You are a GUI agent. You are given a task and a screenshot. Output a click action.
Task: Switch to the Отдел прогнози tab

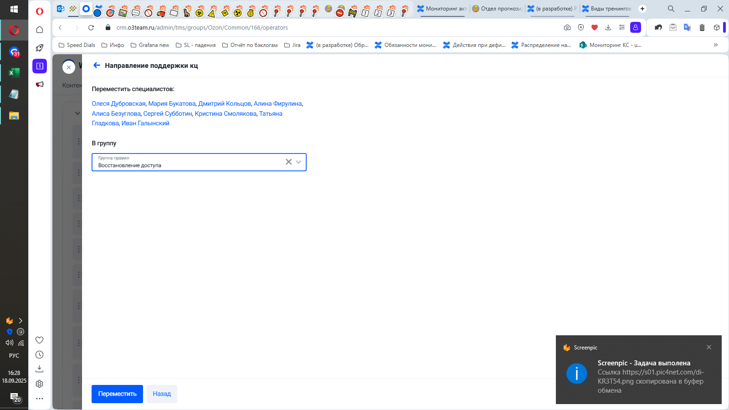pos(497,9)
